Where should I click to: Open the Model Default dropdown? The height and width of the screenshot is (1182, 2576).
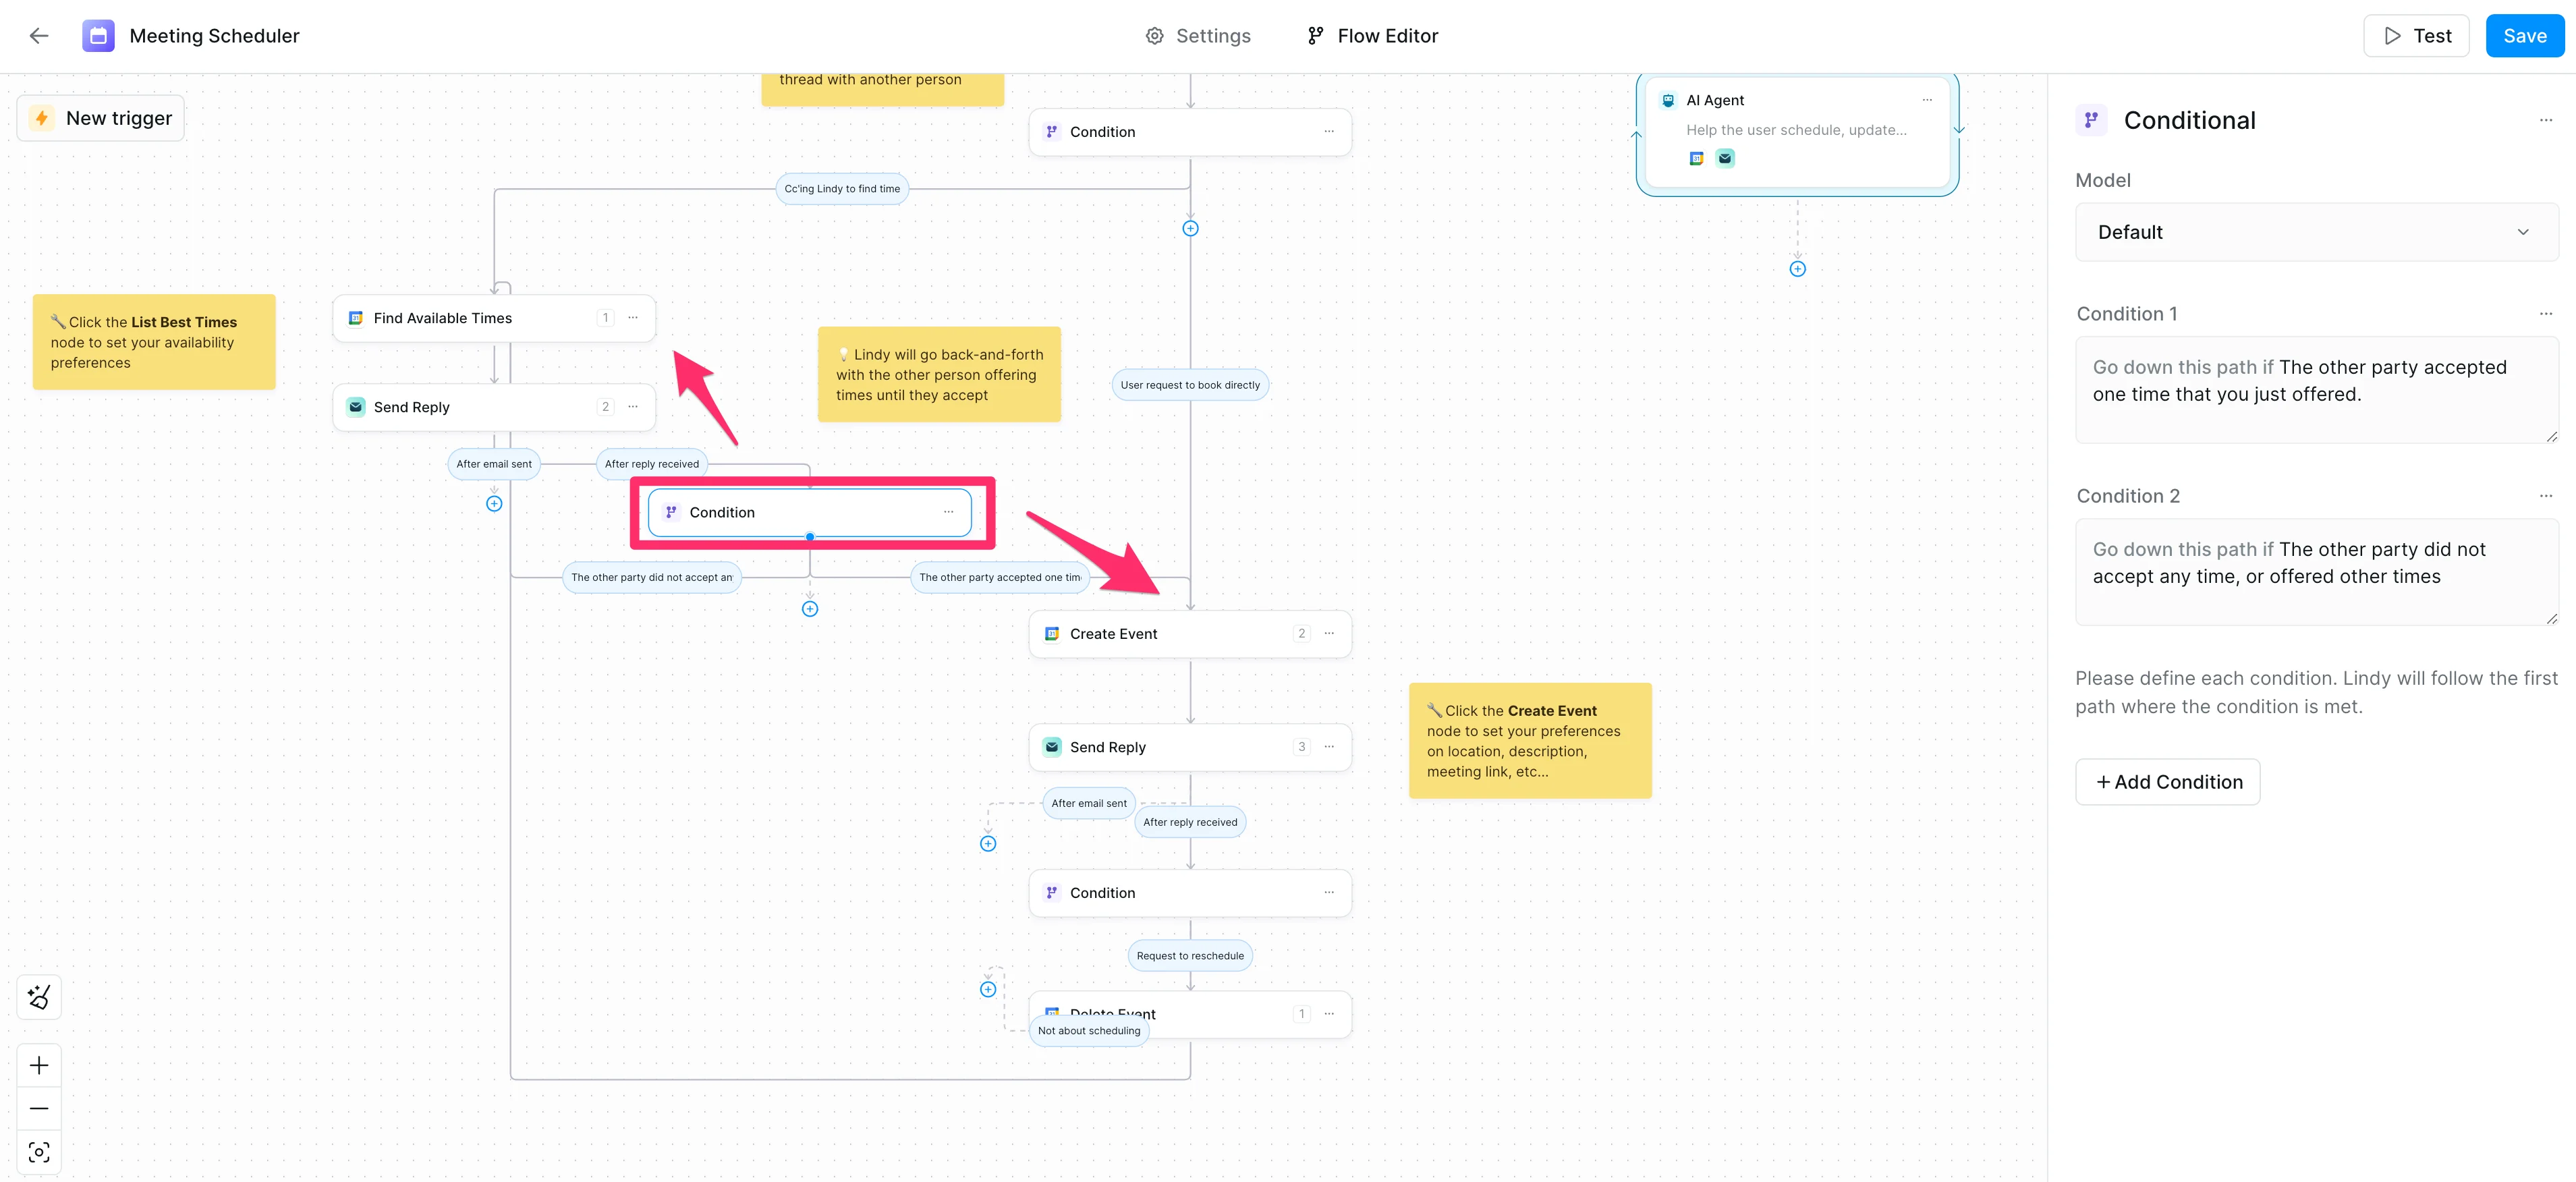2316,233
